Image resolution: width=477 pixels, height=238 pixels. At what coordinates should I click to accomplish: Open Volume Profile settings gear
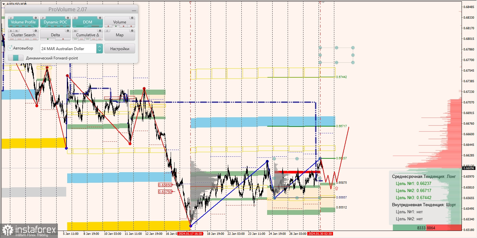point(36,18)
